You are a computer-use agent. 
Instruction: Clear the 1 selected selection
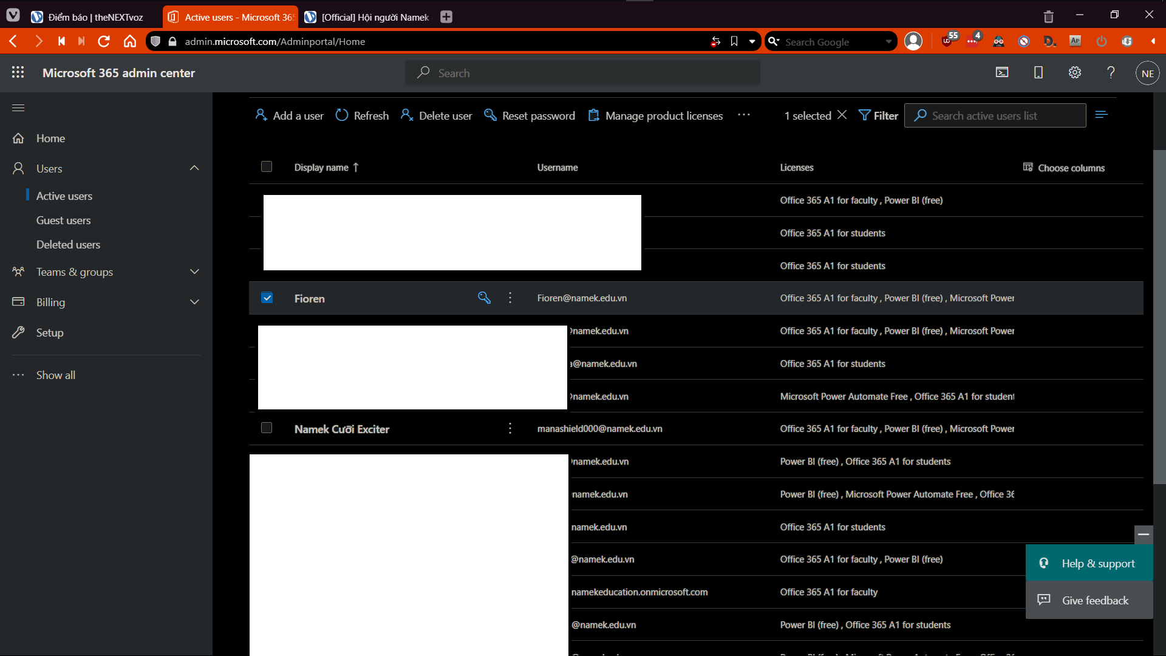pyautogui.click(x=842, y=115)
